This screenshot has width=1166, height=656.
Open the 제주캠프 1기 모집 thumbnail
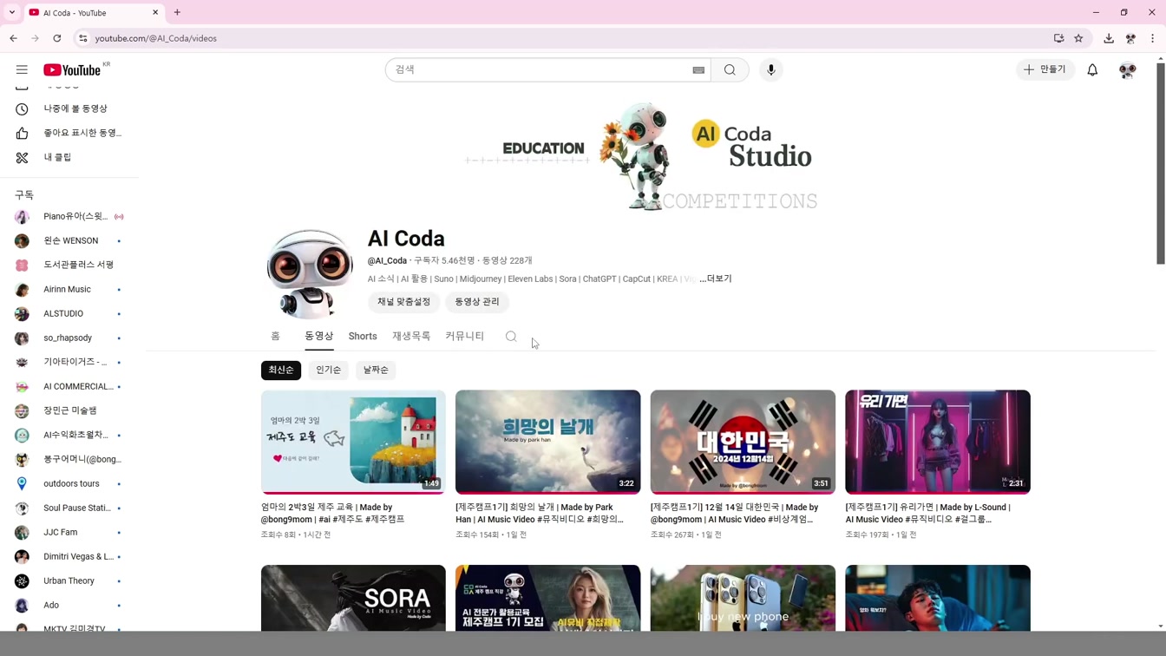point(548,598)
